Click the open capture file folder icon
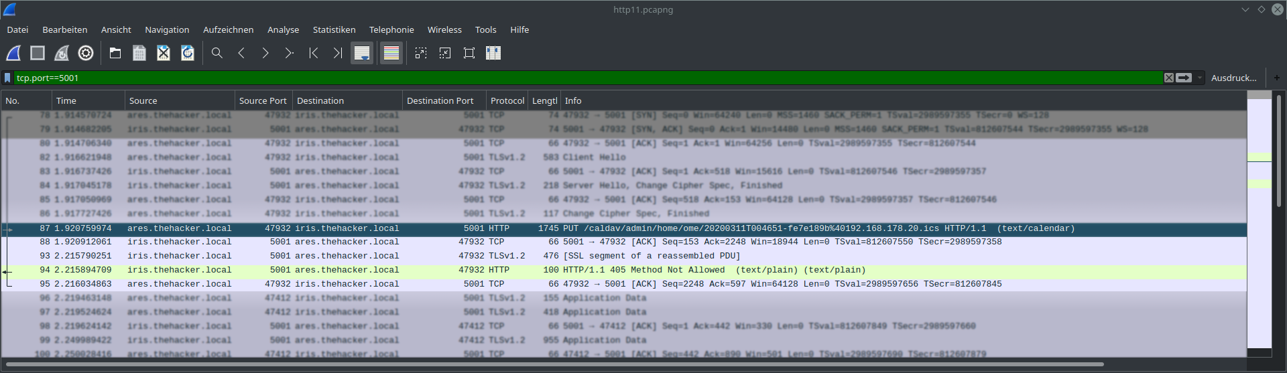Screen dimensions: 1287x373 [x=115, y=53]
